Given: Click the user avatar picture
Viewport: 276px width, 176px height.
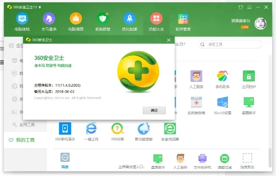Looking at the screenshot, I should click(260, 23).
